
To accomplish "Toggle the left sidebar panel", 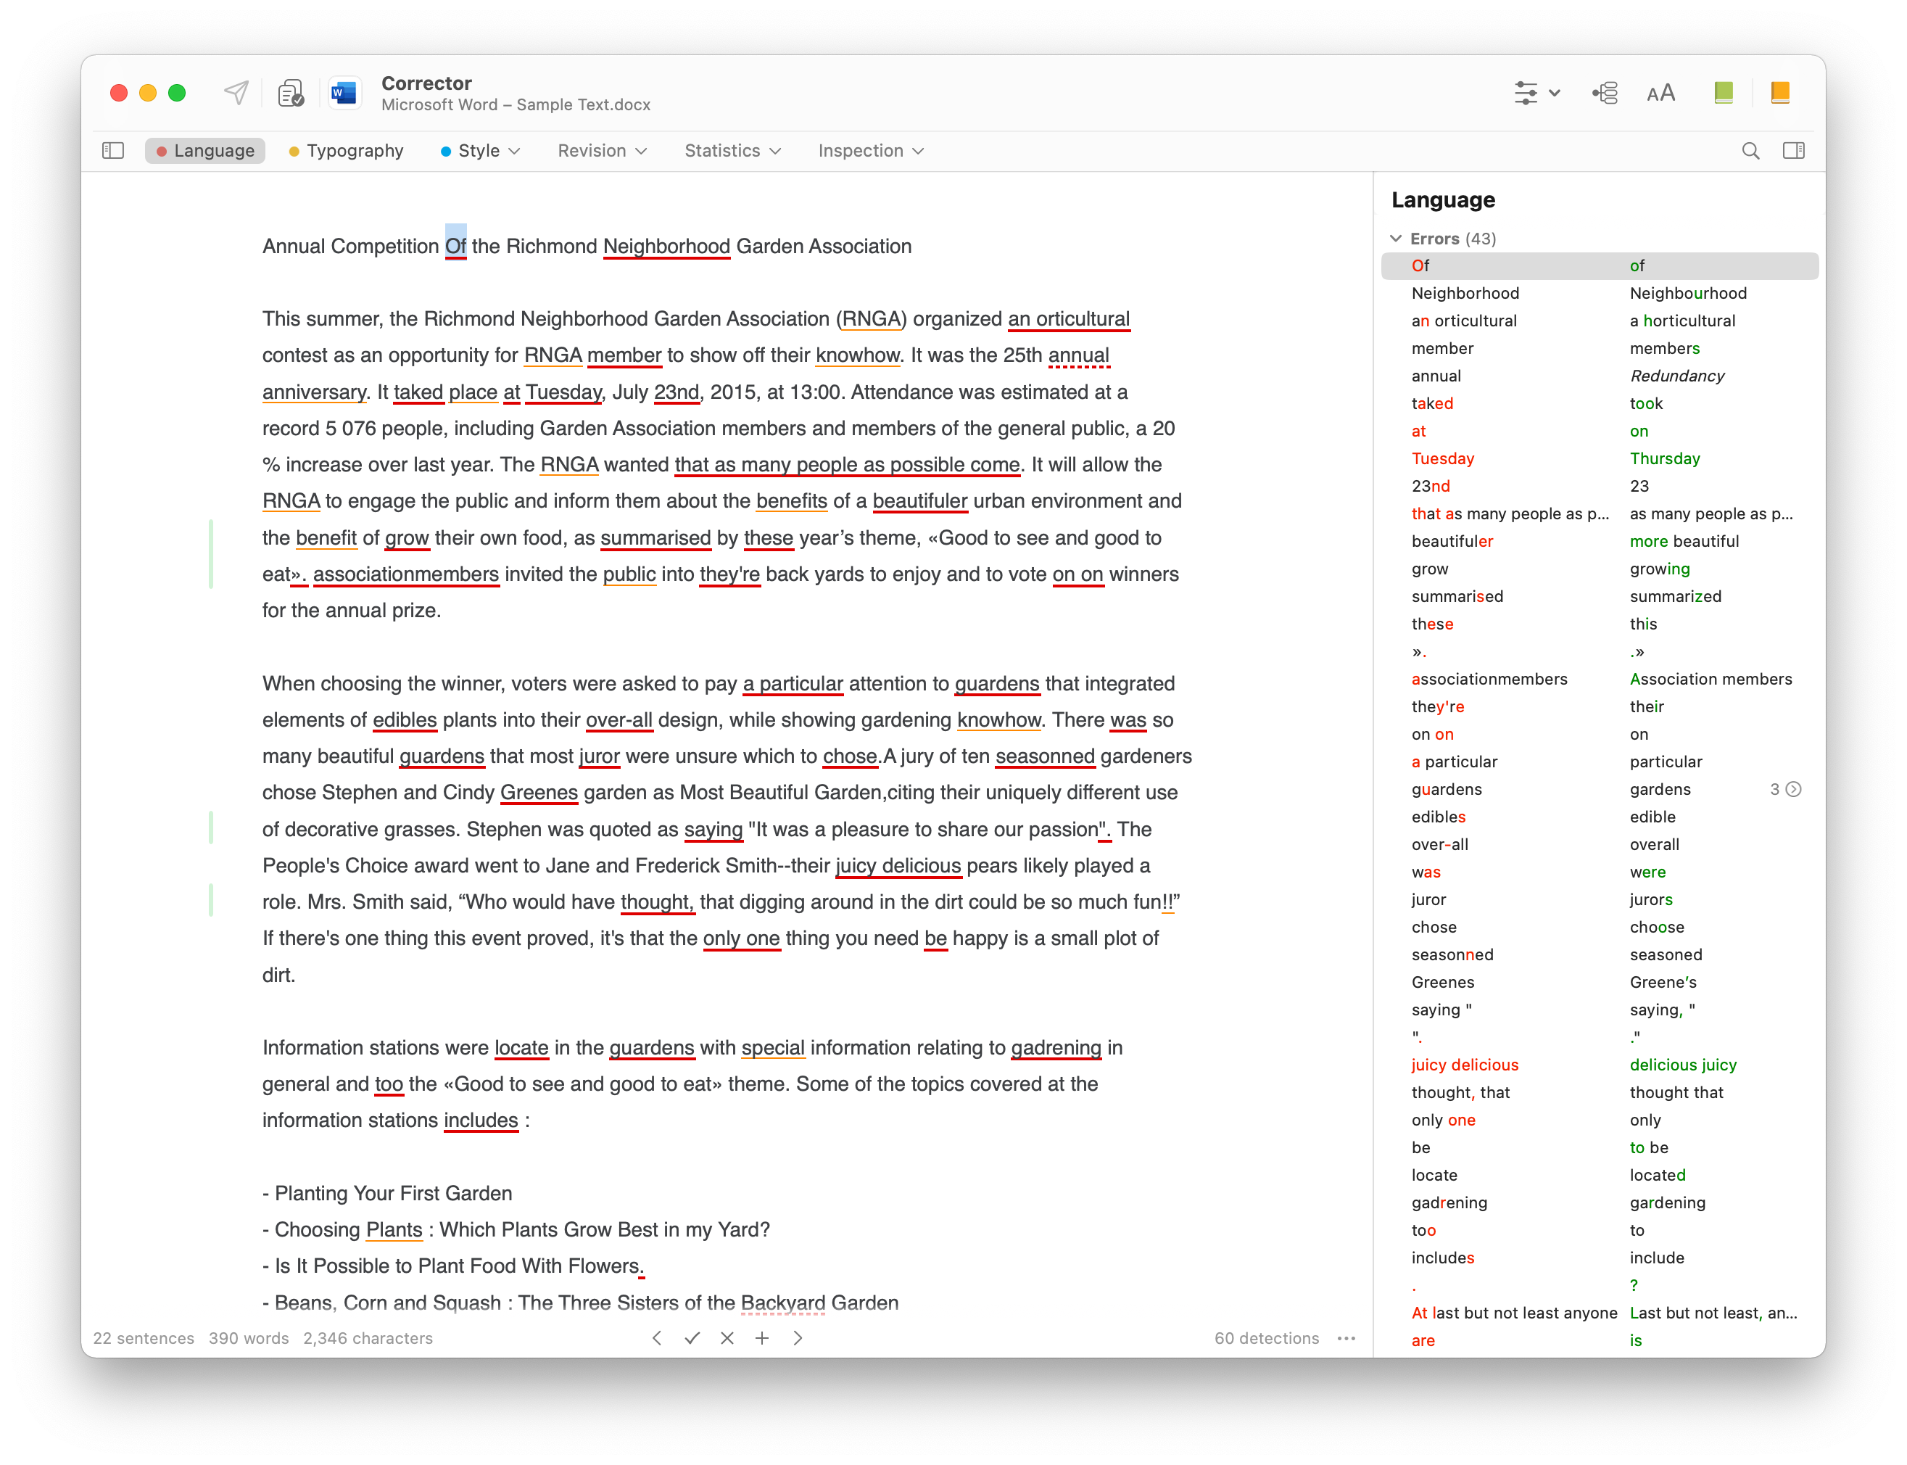I will pos(113,151).
